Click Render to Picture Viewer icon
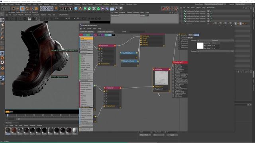 [66, 8]
